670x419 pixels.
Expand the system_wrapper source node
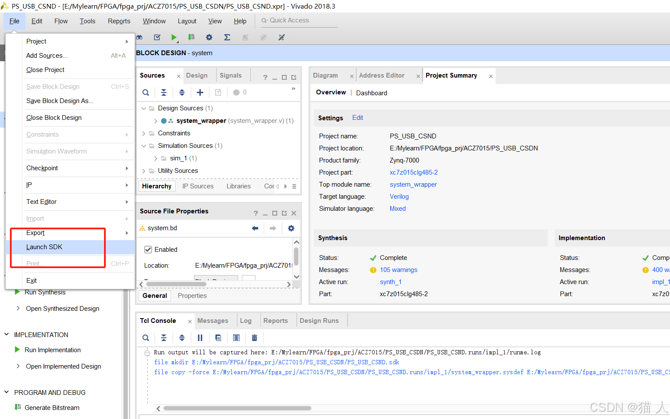click(x=155, y=121)
